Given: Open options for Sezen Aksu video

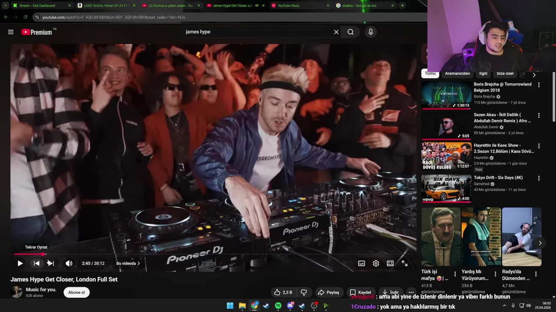Looking at the screenshot, I should click(539, 116).
